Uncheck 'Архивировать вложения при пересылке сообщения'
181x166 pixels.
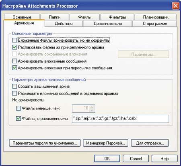14,68
